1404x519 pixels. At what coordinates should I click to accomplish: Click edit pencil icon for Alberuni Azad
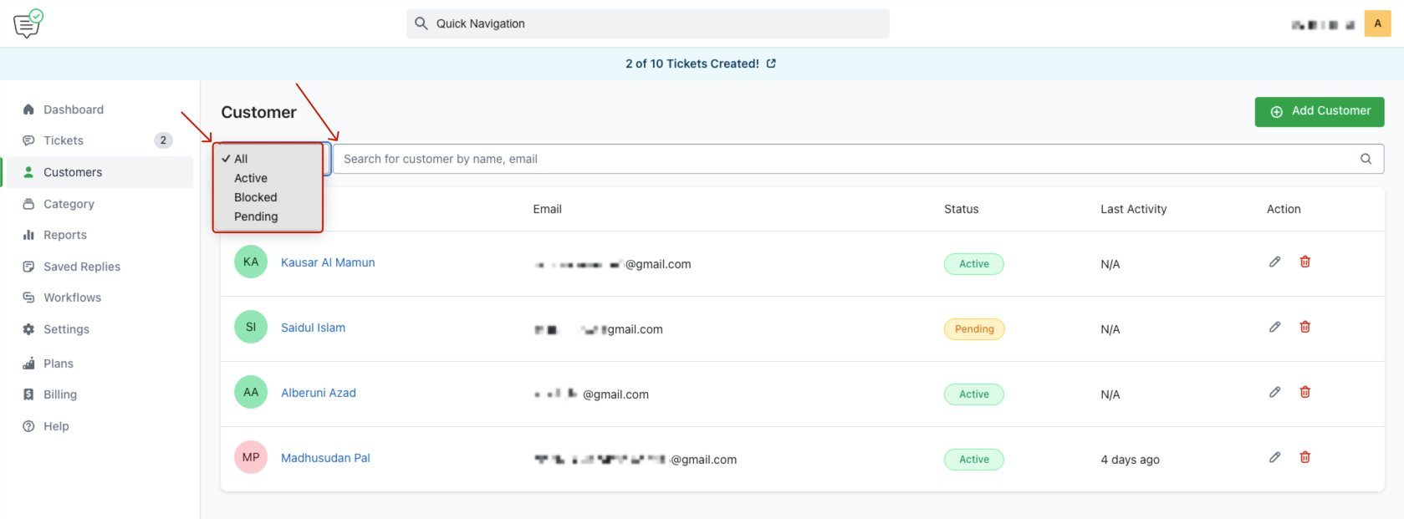pyautogui.click(x=1274, y=393)
